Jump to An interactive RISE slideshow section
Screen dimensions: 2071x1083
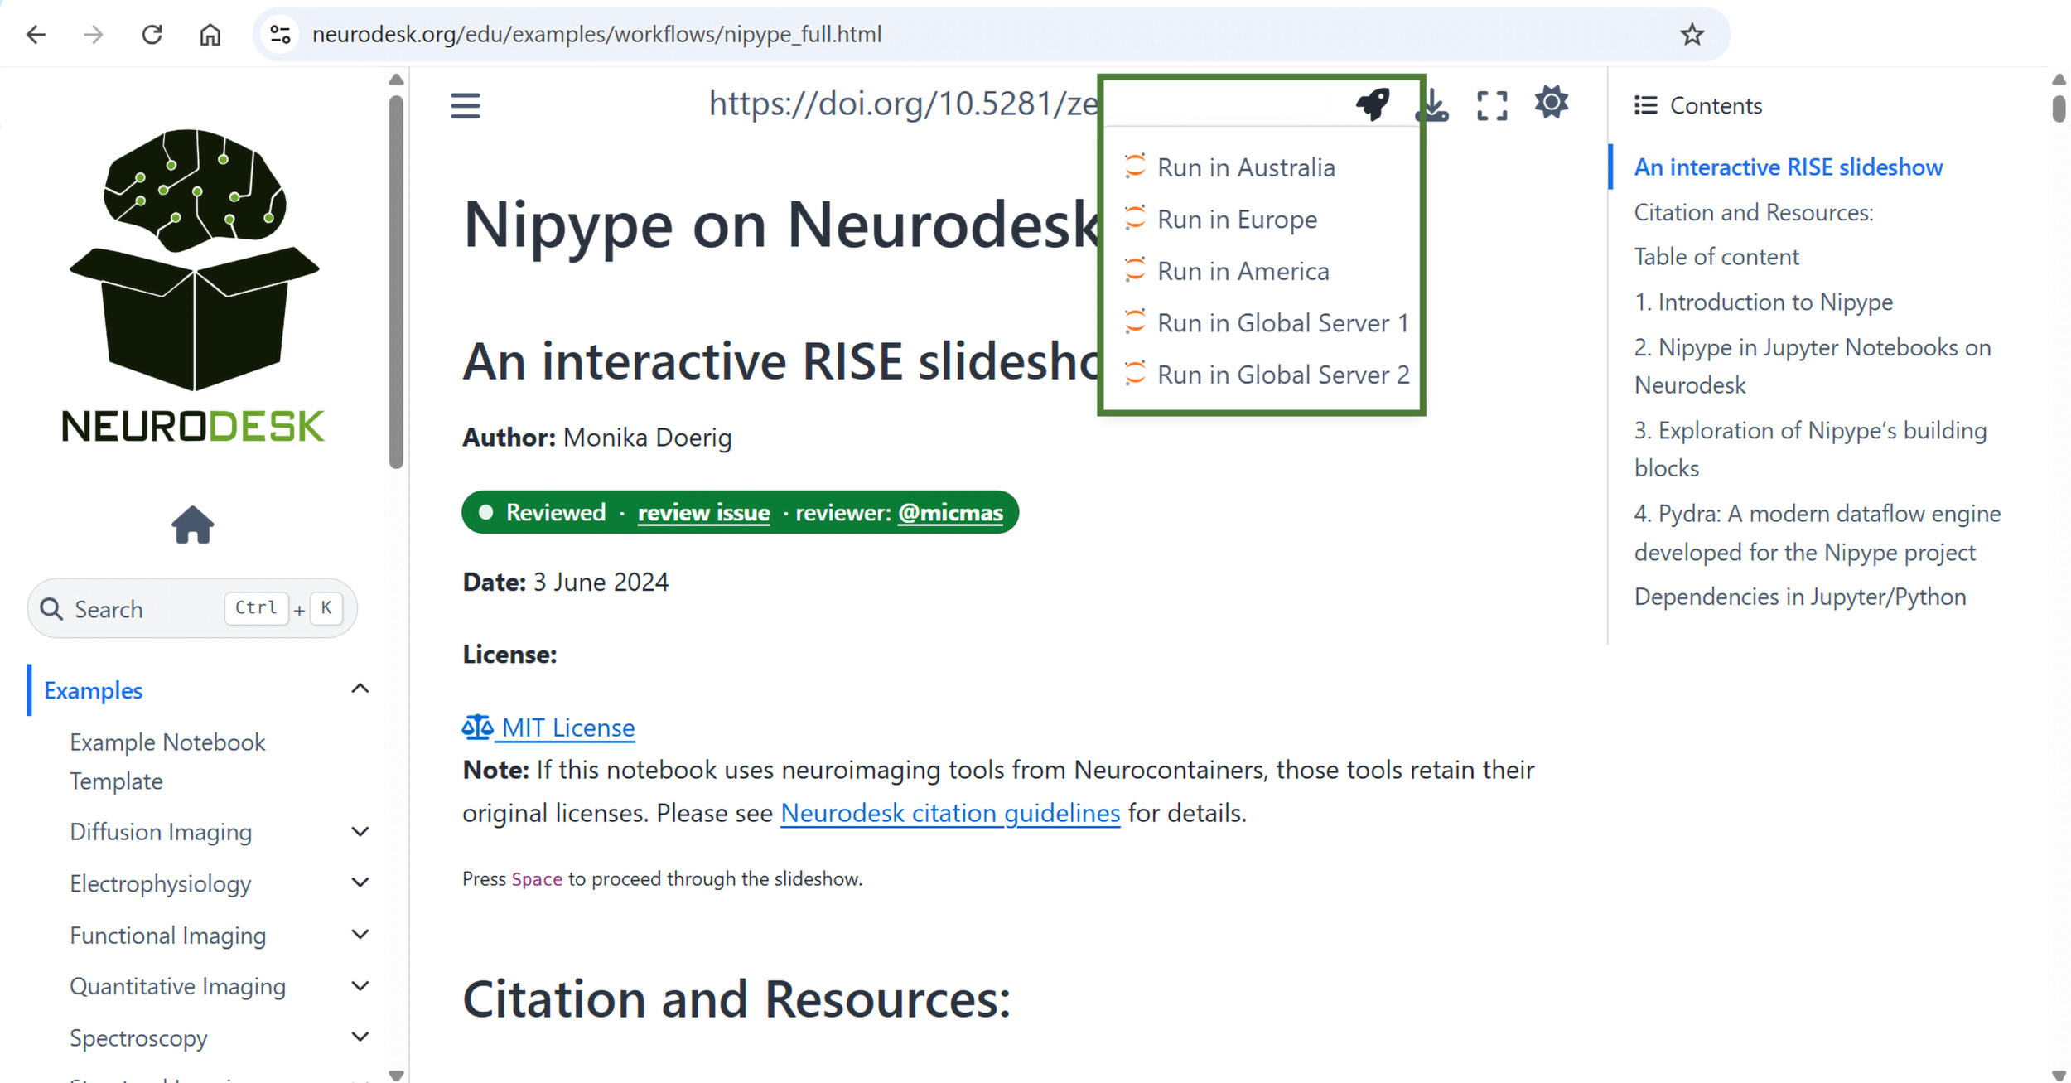pyautogui.click(x=1789, y=167)
